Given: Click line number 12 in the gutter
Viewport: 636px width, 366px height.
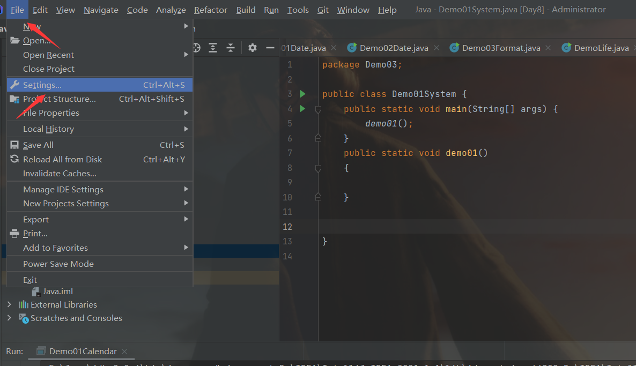Looking at the screenshot, I should (287, 227).
